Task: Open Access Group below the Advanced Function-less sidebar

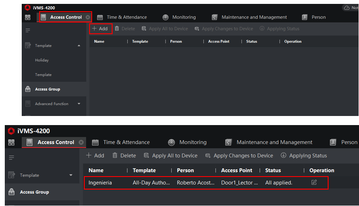Action: click(x=34, y=192)
